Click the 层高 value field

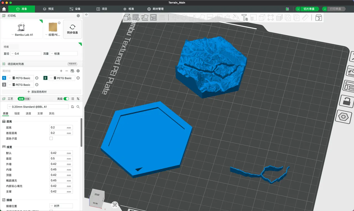[61, 127]
